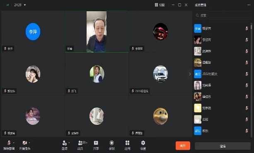Click muted mic icon on 李萍 tile
Image resolution: width=254 pixels, height=153 pixels.
pos(5,49)
